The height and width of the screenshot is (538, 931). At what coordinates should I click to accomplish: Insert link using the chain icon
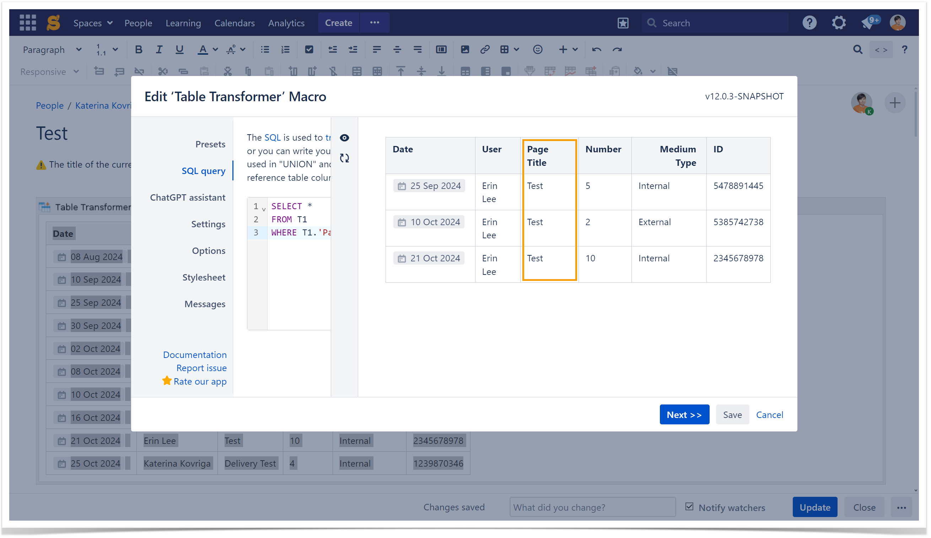click(x=485, y=49)
